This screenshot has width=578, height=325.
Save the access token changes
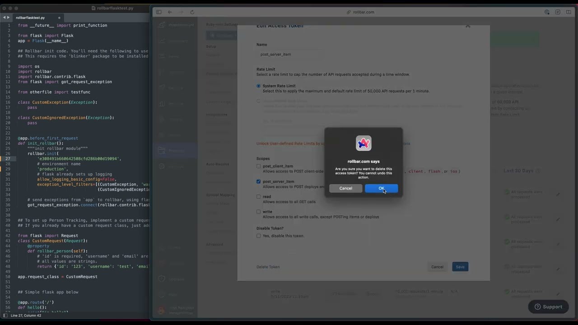(460, 267)
